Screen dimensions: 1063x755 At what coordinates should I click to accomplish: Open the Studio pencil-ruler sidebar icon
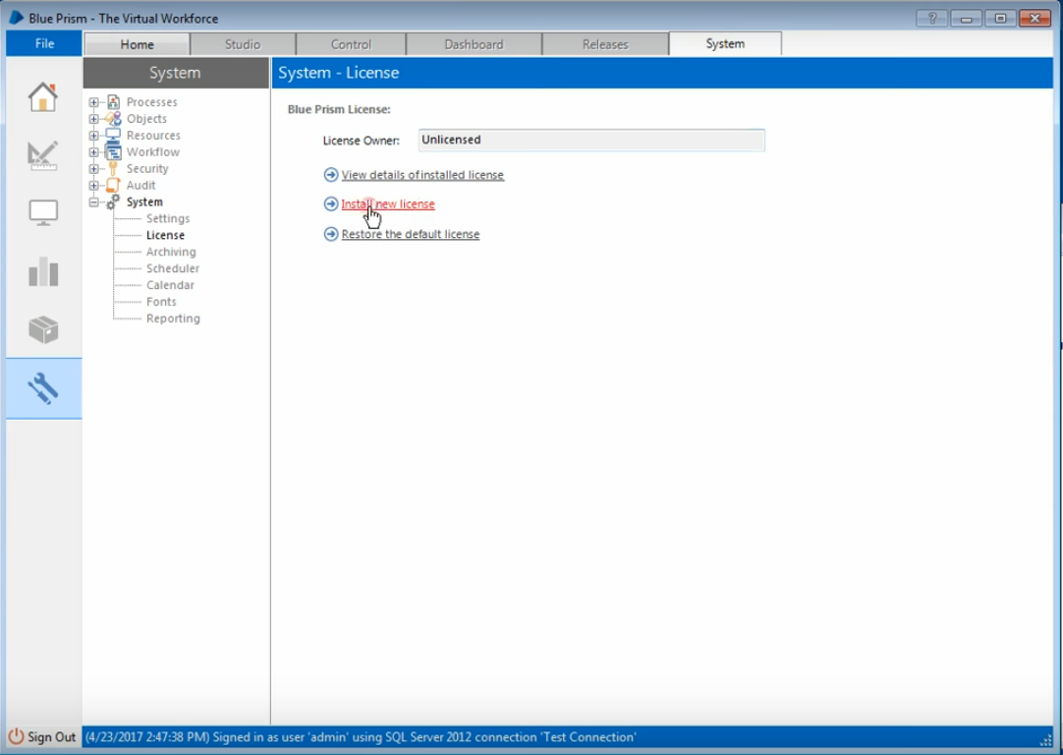[42, 155]
